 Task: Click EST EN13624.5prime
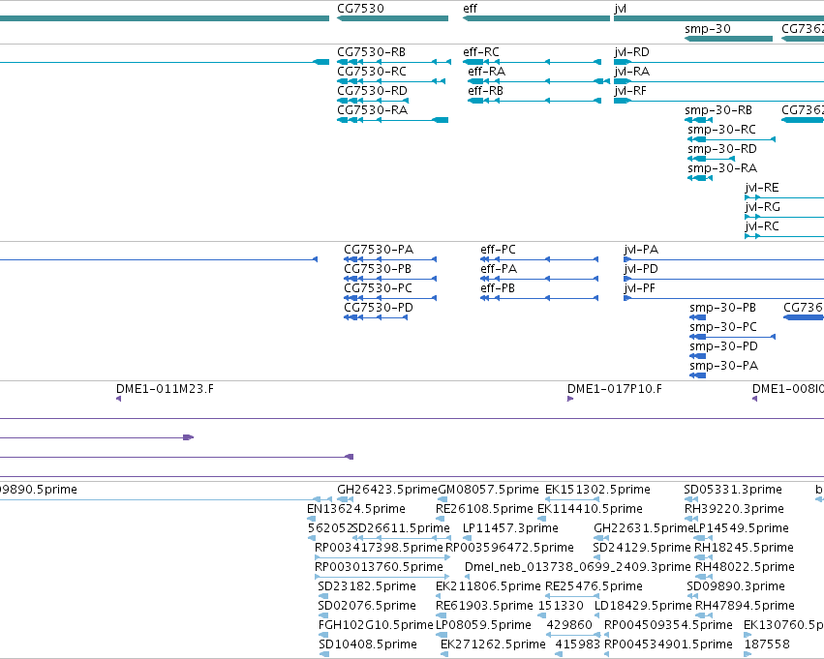tap(312, 519)
